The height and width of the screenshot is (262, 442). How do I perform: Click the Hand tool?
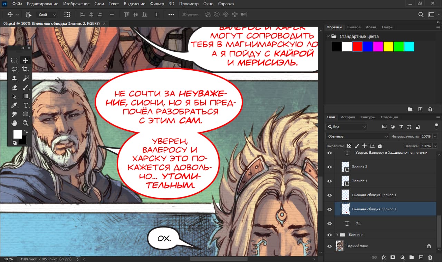click(x=14, y=123)
